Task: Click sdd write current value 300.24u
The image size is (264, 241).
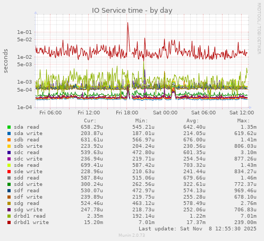Action: [92, 184]
